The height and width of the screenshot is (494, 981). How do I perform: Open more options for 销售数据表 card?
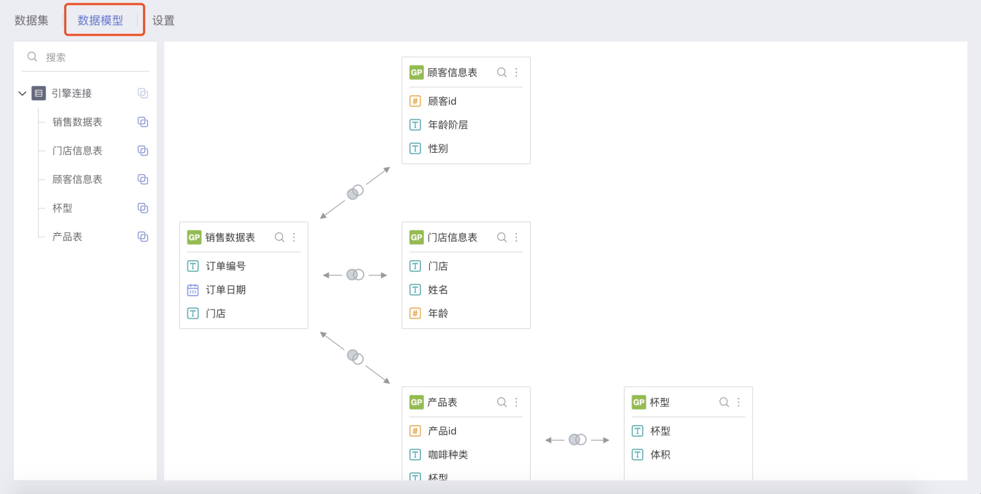[294, 237]
